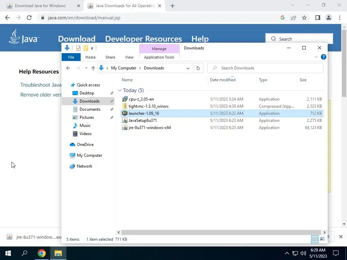The image size is (347, 260).
Task: Open taskbar search magnifier
Action: pyautogui.click(x=24, y=253)
